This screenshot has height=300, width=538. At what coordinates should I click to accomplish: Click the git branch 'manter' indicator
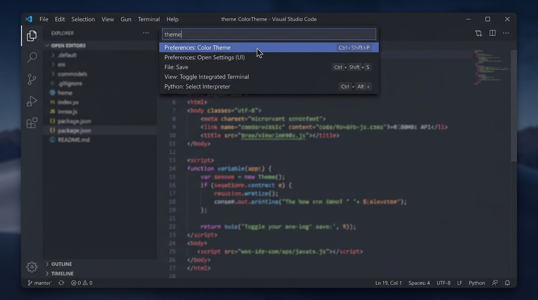[x=39, y=283]
